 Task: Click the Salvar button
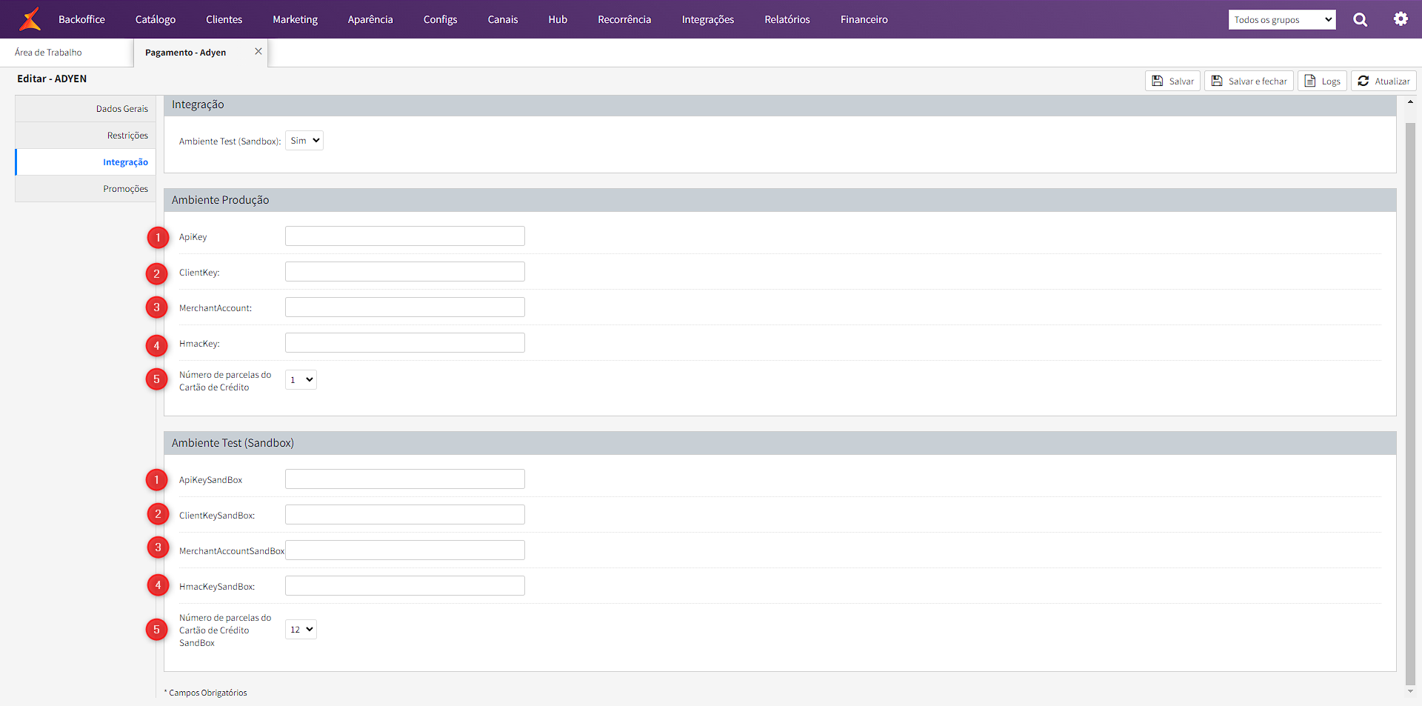[x=1172, y=81]
